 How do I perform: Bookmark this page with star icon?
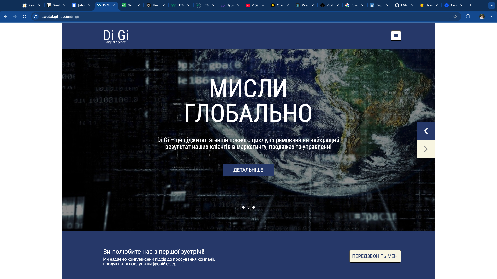click(455, 17)
